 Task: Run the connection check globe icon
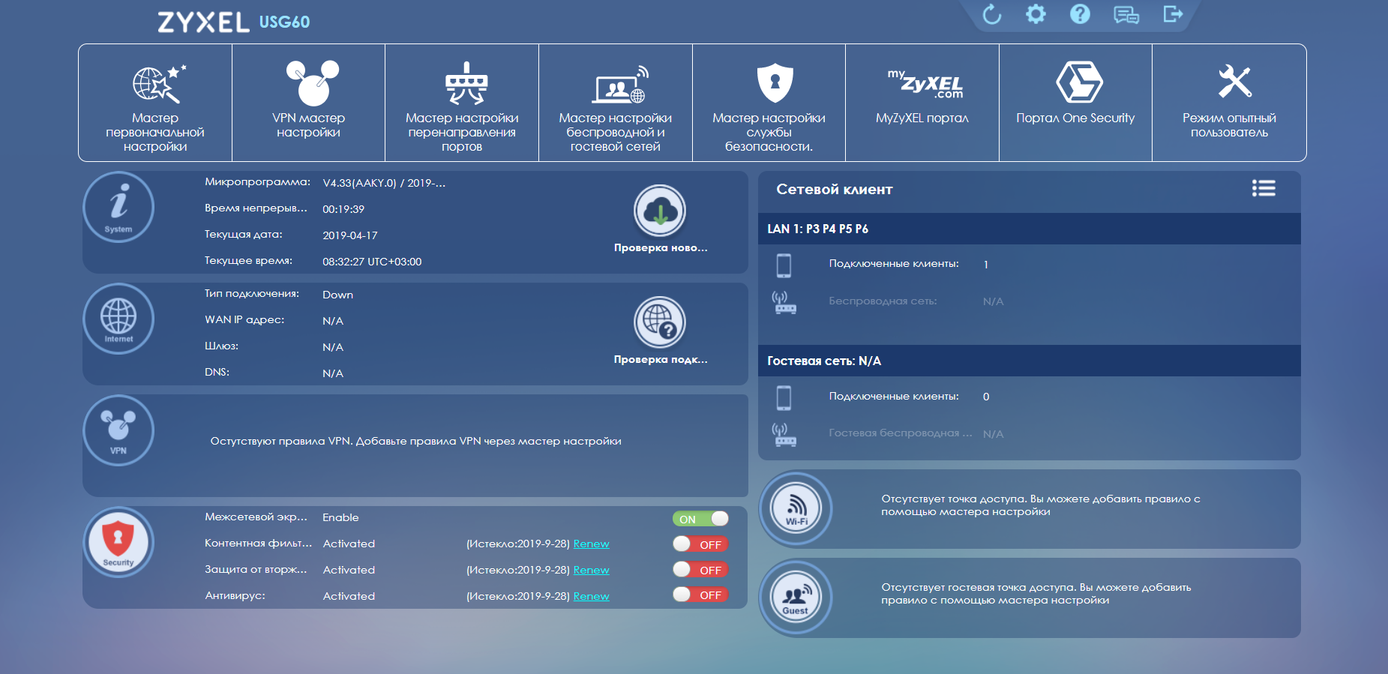(660, 322)
